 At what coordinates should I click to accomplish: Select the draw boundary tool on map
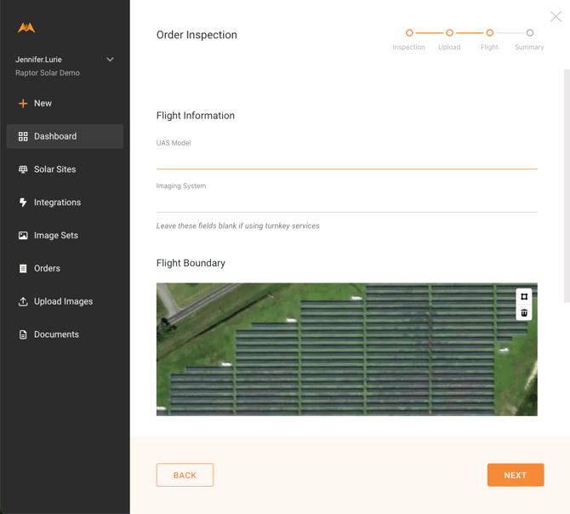pyautogui.click(x=524, y=297)
